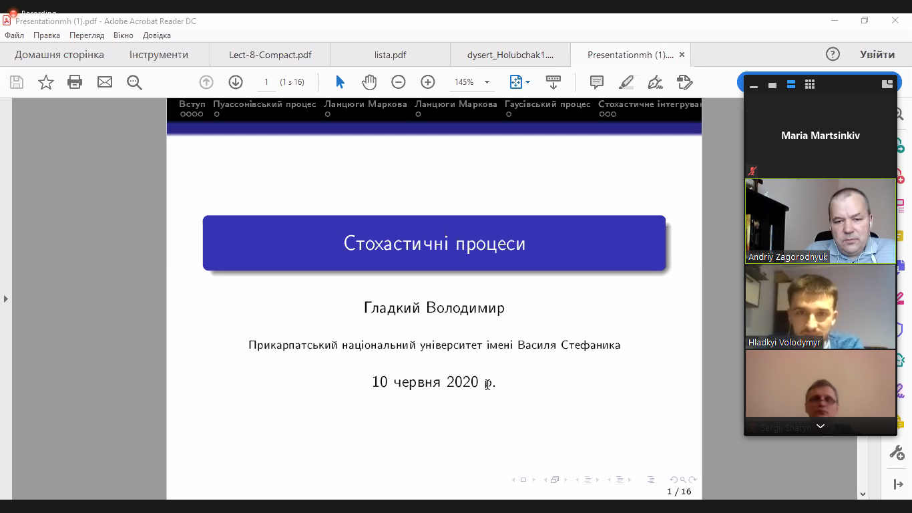This screenshot has width=912, height=513.
Task: Click the Увійти sign-in button
Action: 877,55
